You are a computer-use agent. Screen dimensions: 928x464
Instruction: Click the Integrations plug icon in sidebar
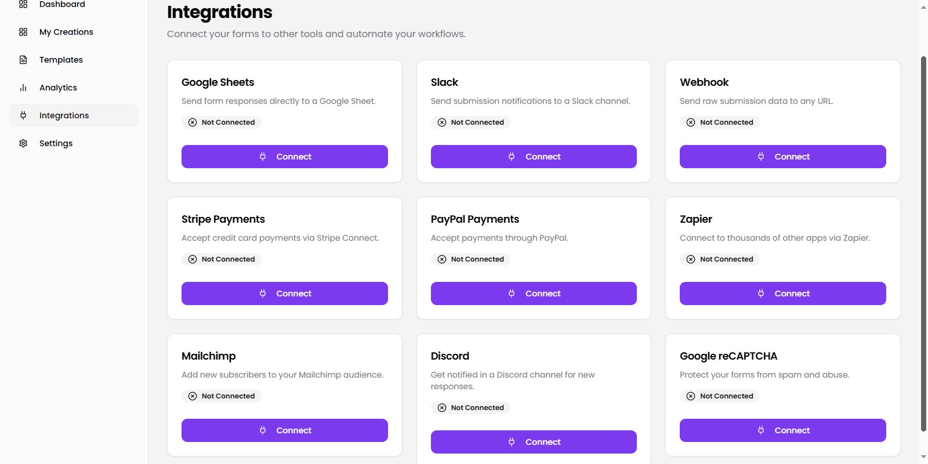click(x=23, y=115)
